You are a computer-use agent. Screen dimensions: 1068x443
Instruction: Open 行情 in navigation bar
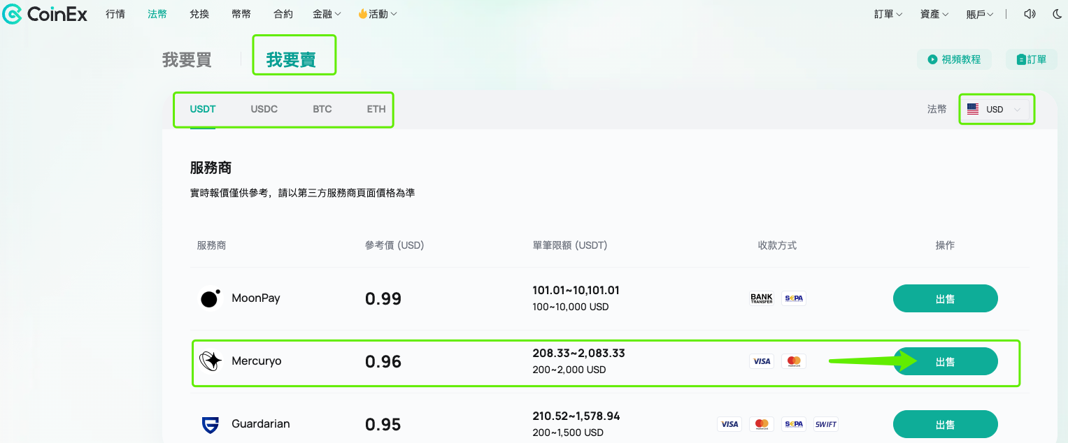115,14
